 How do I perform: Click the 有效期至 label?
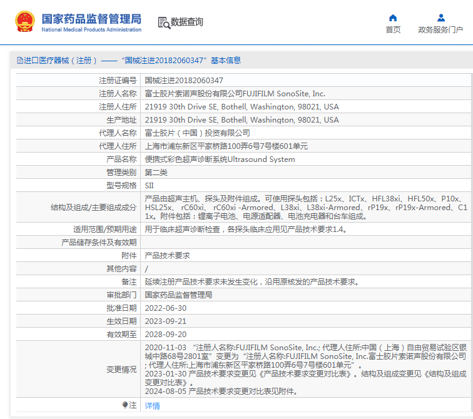click(x=121, y=335)
